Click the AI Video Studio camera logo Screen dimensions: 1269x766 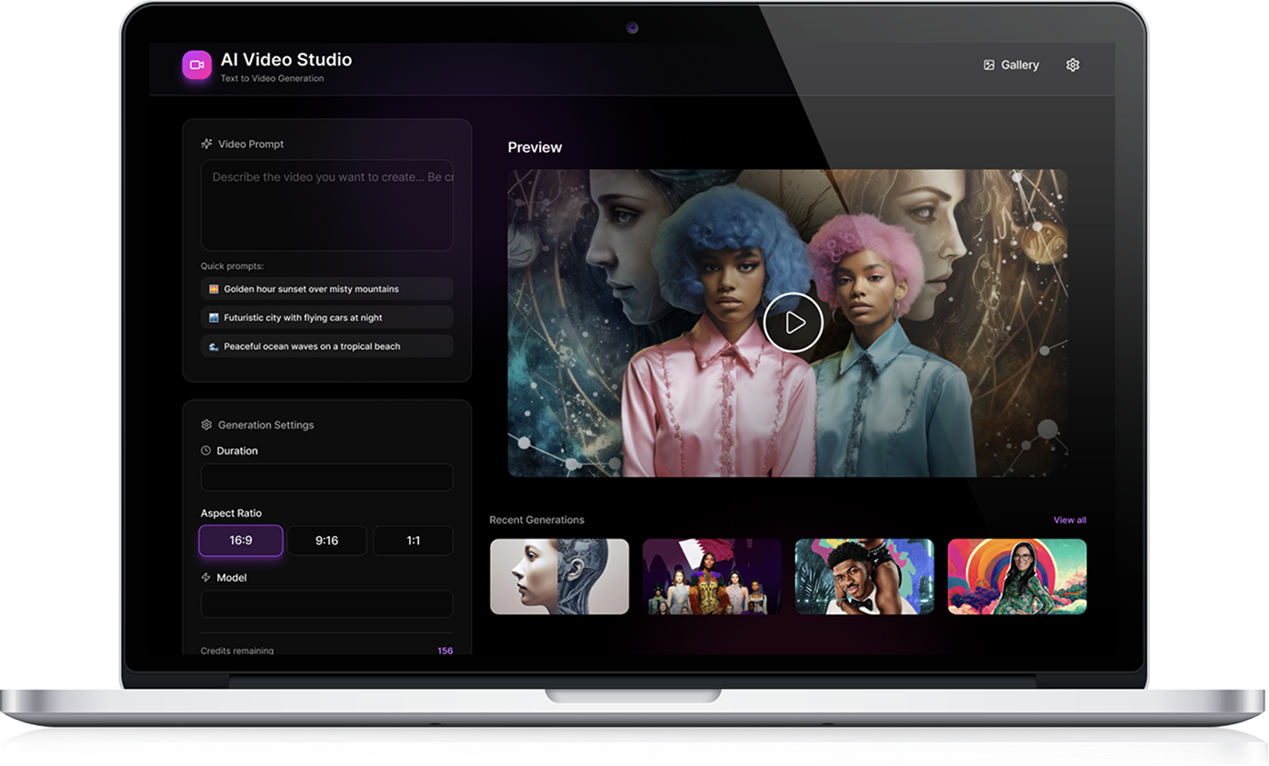click(196, 65)
